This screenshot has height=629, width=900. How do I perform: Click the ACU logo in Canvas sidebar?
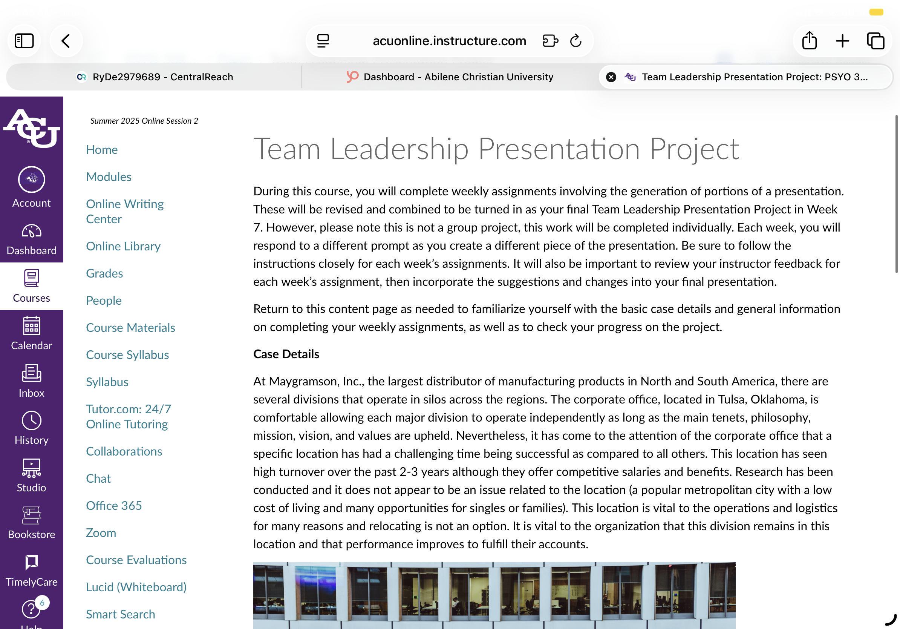[31, 128]
